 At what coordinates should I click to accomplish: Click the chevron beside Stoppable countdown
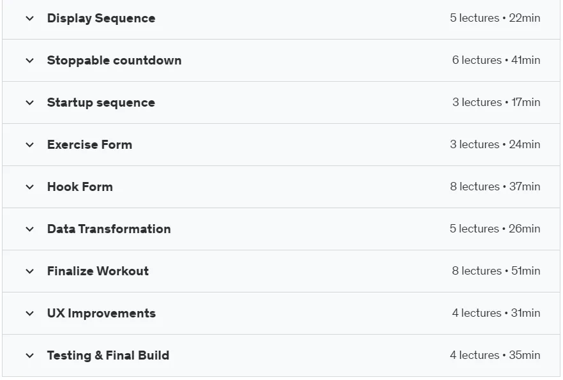pos(30,60)
